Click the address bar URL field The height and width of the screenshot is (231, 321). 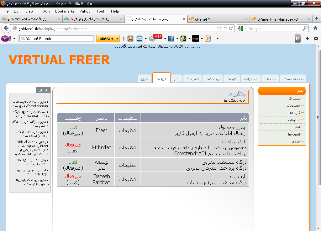117,28
